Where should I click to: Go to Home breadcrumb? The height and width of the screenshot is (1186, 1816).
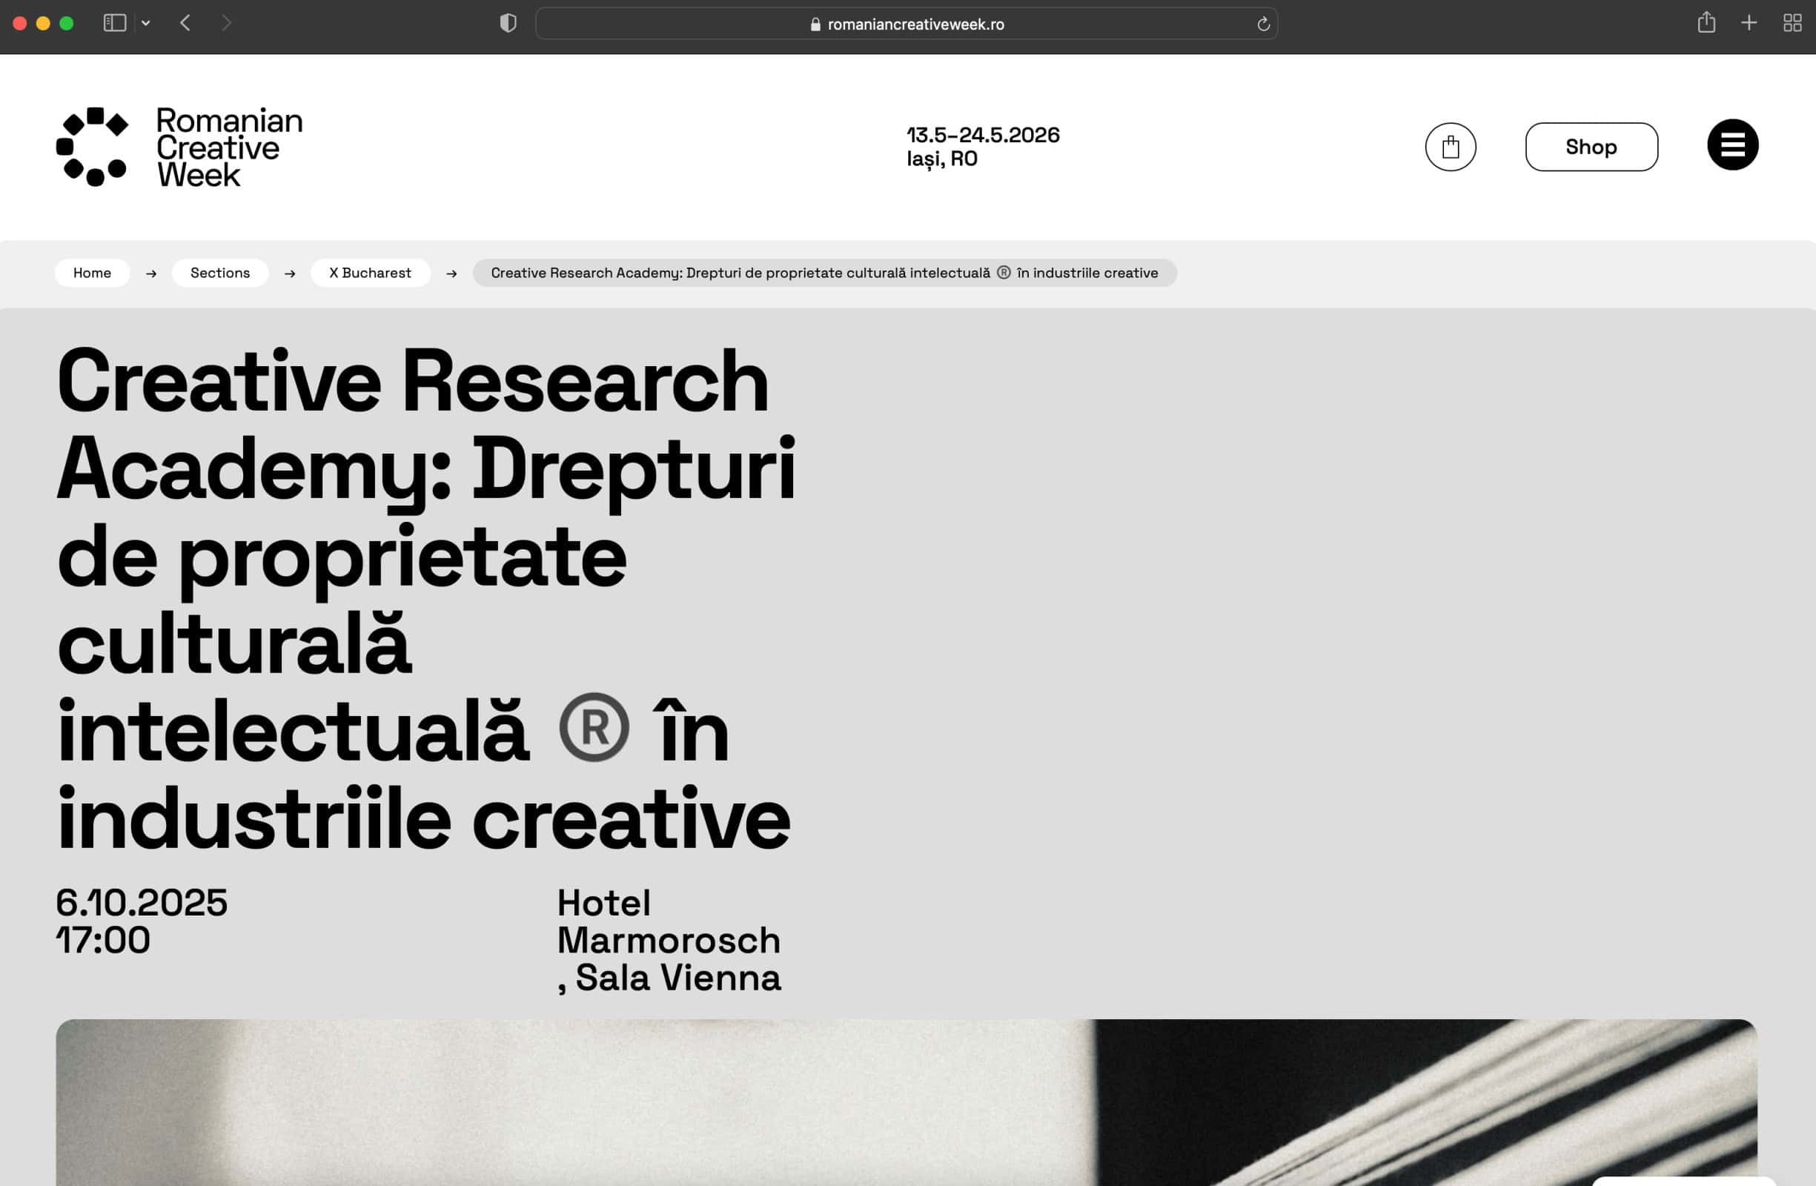pyautogui.click(x=92, y=274)
